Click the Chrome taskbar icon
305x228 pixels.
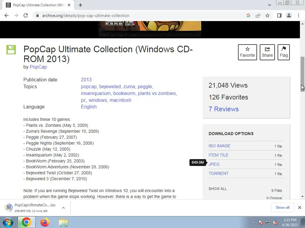point(26,222)
